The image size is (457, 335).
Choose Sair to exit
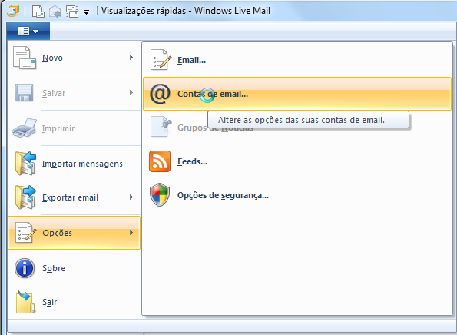click(x=74, y=302)
